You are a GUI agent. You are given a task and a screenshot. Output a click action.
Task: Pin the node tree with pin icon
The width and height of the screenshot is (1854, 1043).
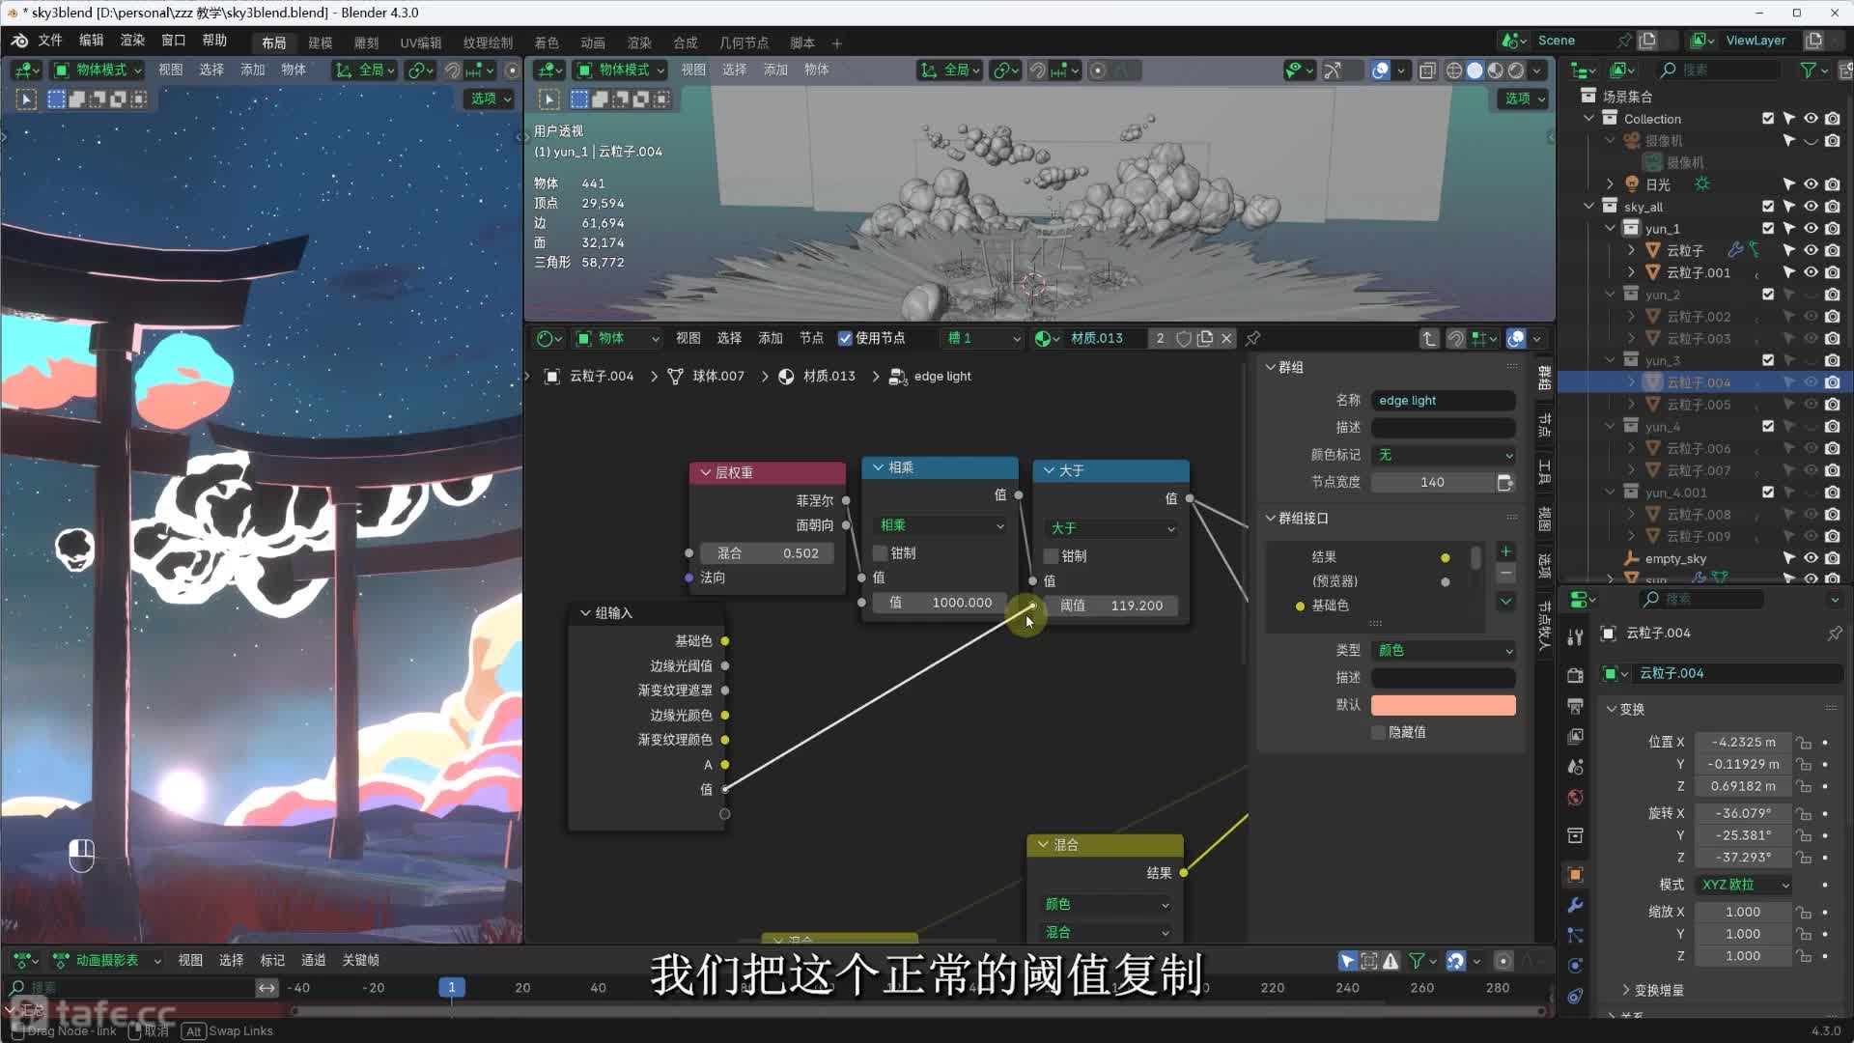[1253, 338]
